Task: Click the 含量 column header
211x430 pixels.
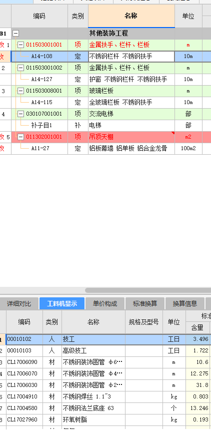Action: point(197,327)
